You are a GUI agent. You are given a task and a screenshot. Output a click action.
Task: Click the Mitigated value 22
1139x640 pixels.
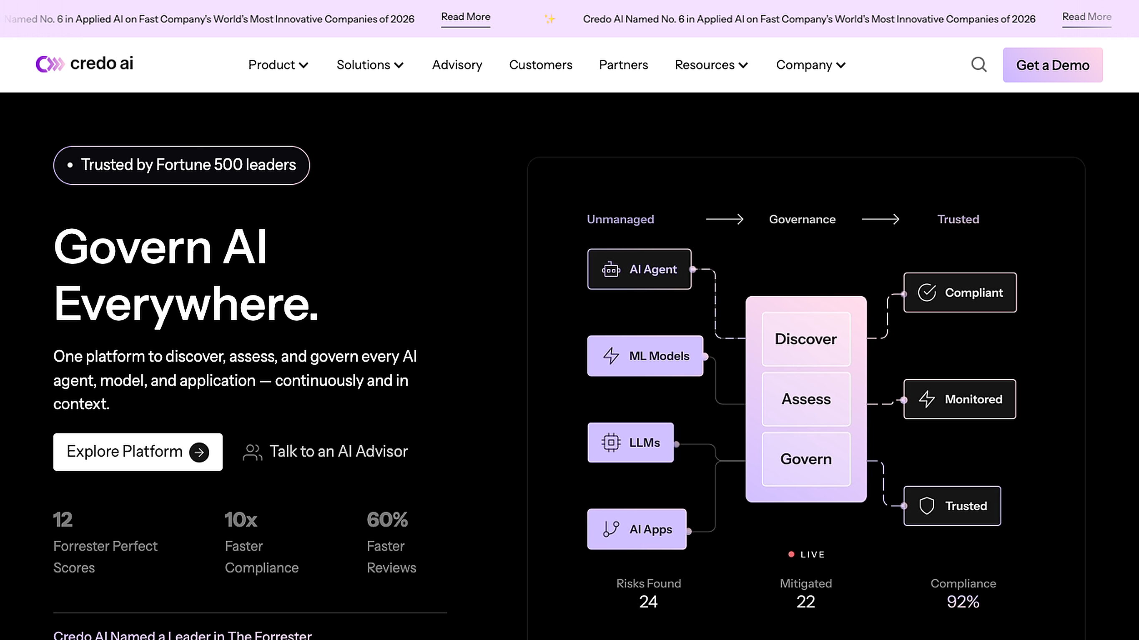[x=805, y=602]
